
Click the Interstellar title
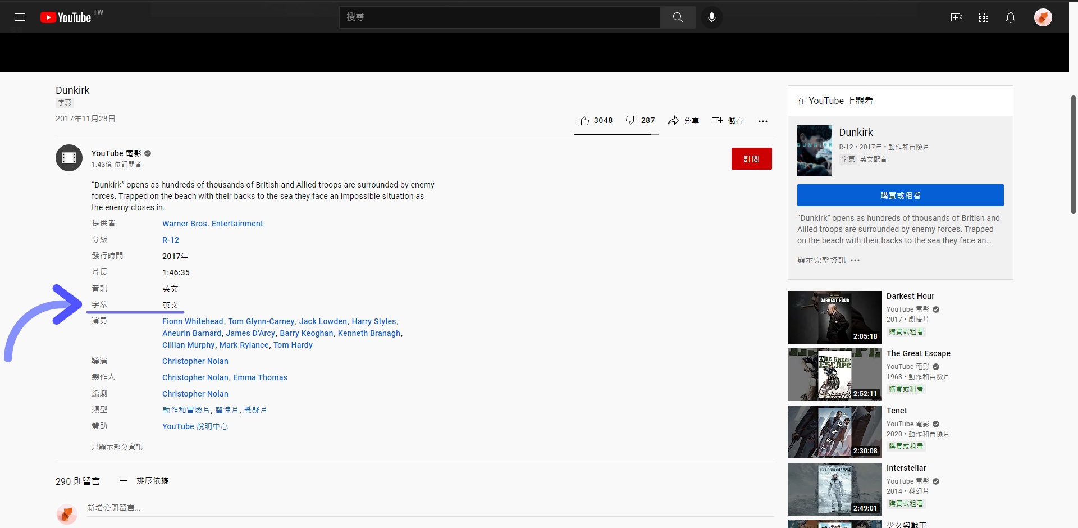tap(906, 468)
